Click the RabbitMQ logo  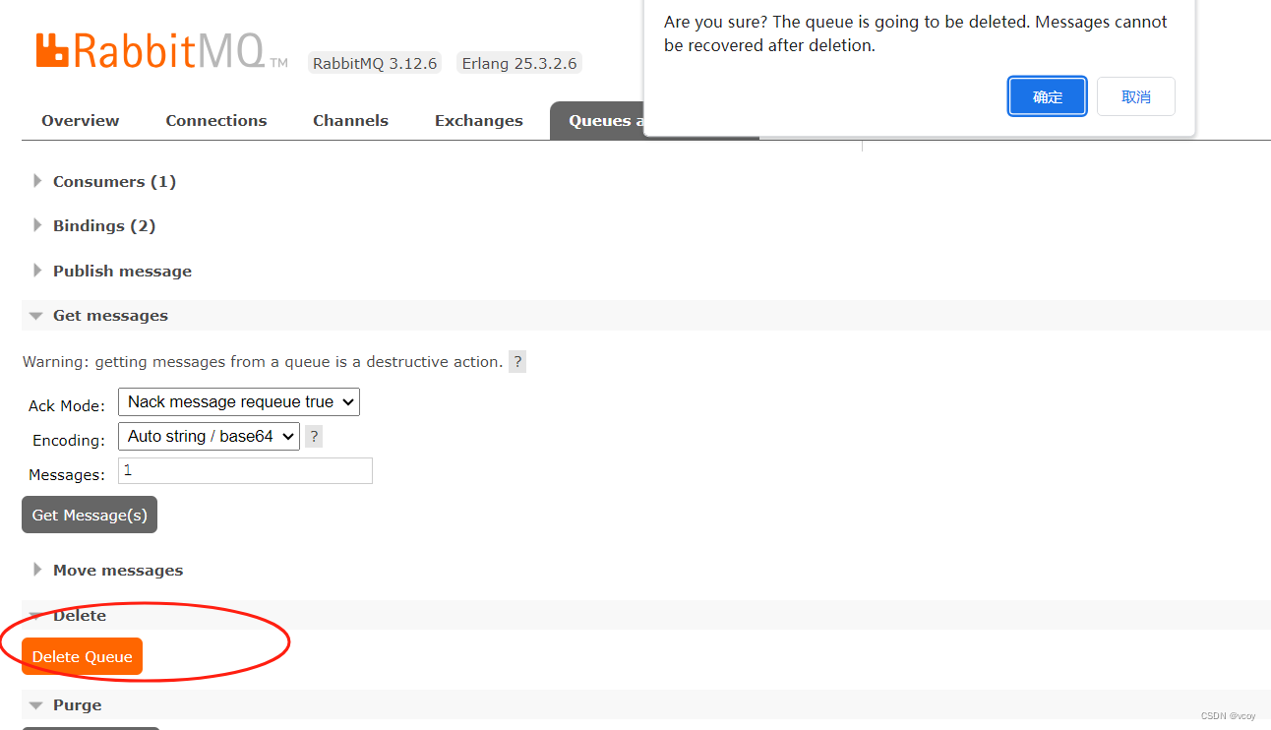coord(162,51)
